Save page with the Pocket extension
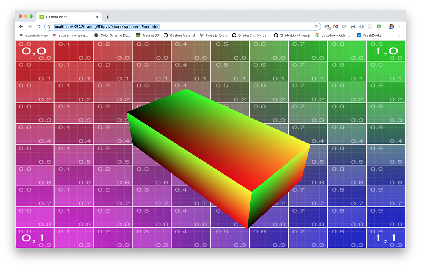 tap(353, 26)
